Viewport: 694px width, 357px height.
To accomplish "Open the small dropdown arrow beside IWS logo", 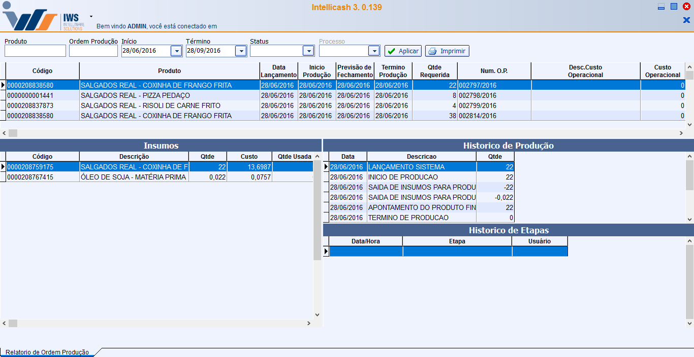I will tap(91, 16).
